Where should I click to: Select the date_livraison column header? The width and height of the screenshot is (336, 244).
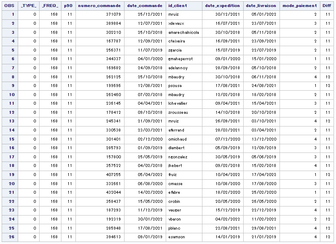click(x=261, y=6)
